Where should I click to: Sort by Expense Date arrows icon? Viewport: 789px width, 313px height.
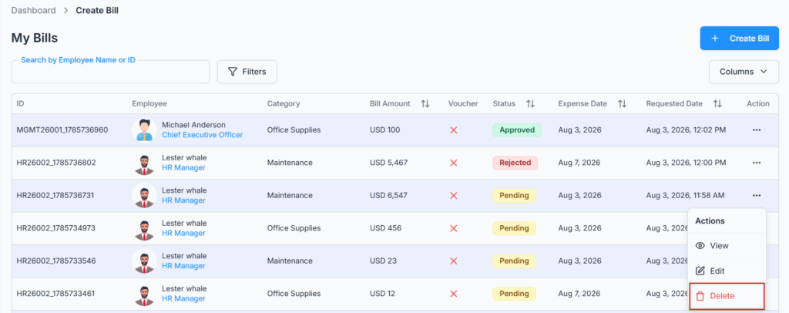tap(622, 103)
